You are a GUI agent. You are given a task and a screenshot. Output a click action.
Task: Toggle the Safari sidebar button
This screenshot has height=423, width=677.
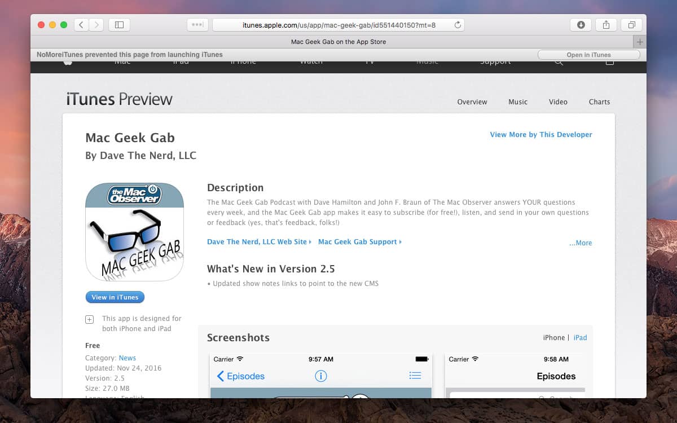[119, 25]
